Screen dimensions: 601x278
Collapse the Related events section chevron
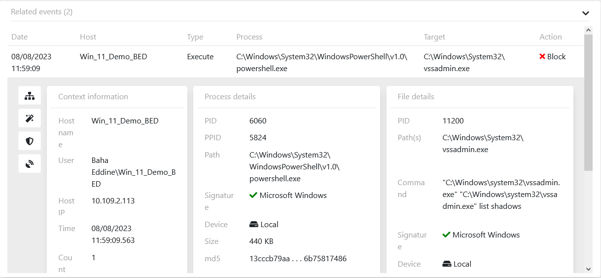(586, 13)
